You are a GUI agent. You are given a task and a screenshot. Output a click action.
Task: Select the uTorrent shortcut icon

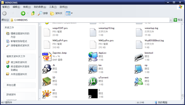click(93, 81)
